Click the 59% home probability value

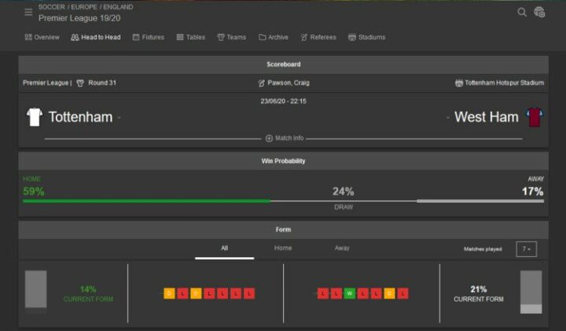[x=34, y=191]
